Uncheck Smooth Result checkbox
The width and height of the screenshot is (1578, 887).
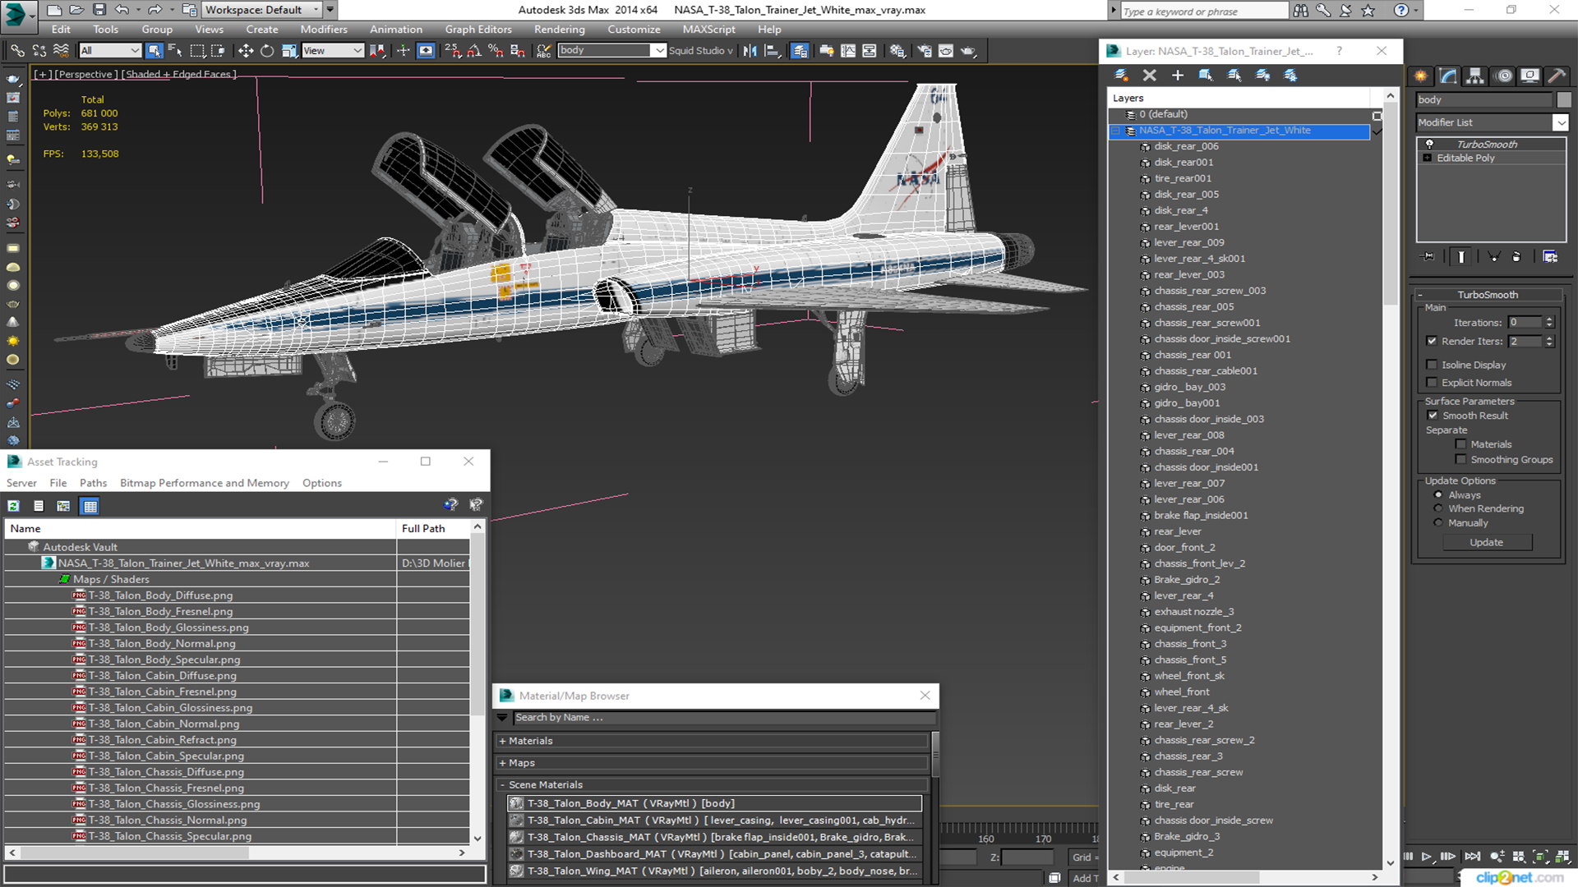click(x=1433, y=416)
